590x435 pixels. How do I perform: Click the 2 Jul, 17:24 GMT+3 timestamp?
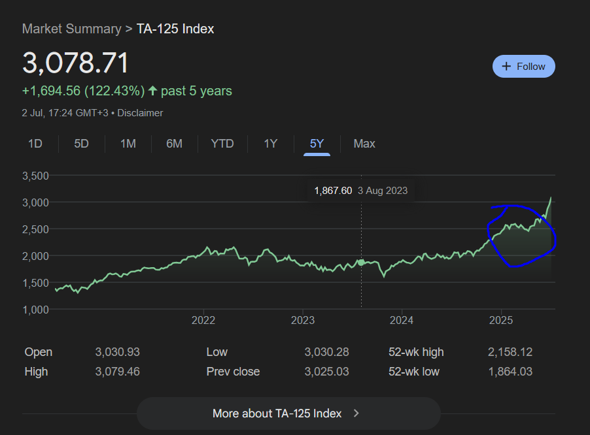[x=65, y=113]
